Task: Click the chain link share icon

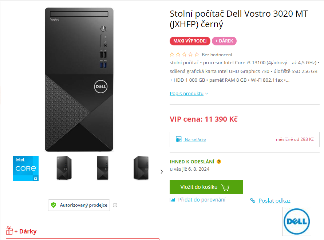Action: point(253,201)
